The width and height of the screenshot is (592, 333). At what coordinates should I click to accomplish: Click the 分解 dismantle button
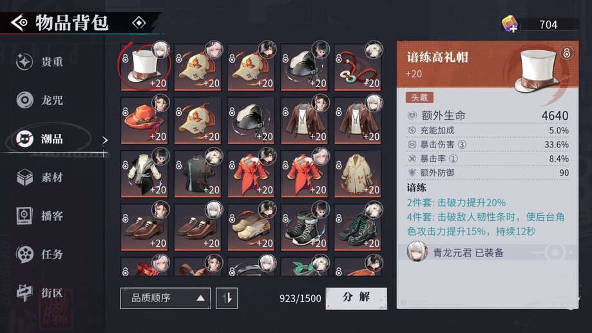(x=356, y=298)
